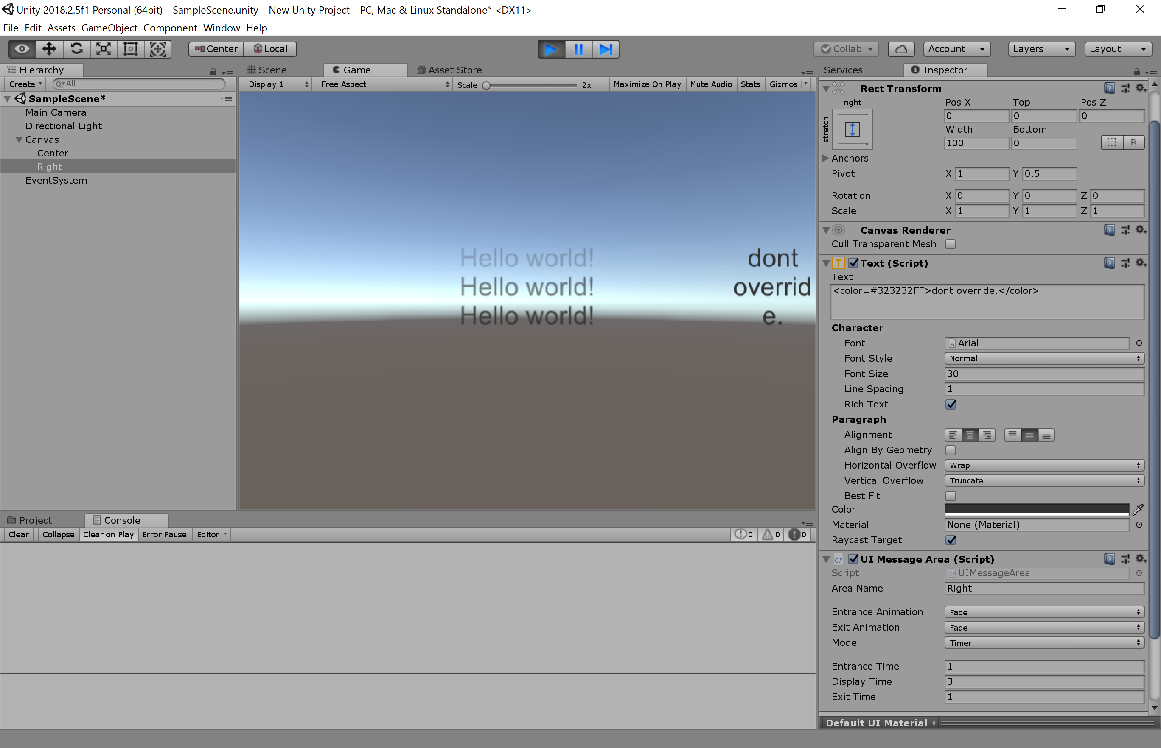Viewport: 1161px width, 748px height.
Task: Enable Best Fit checkbox
Action: tap(951, 495)
